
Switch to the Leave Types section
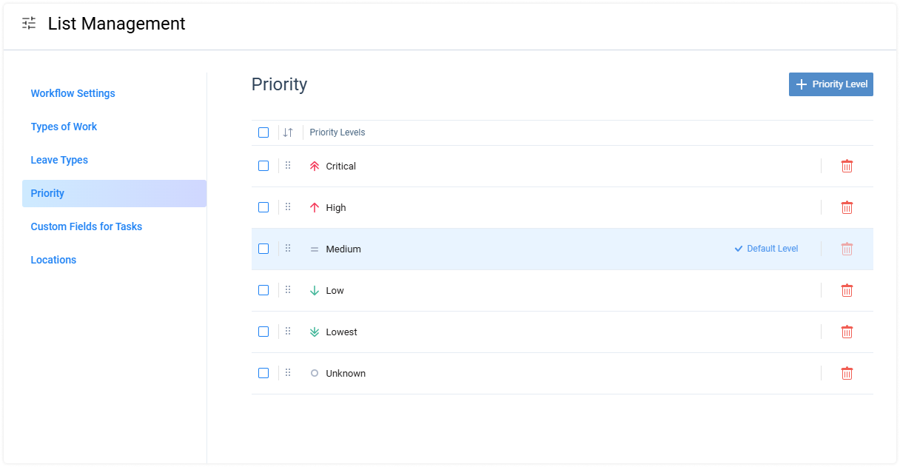pos(59,160)
